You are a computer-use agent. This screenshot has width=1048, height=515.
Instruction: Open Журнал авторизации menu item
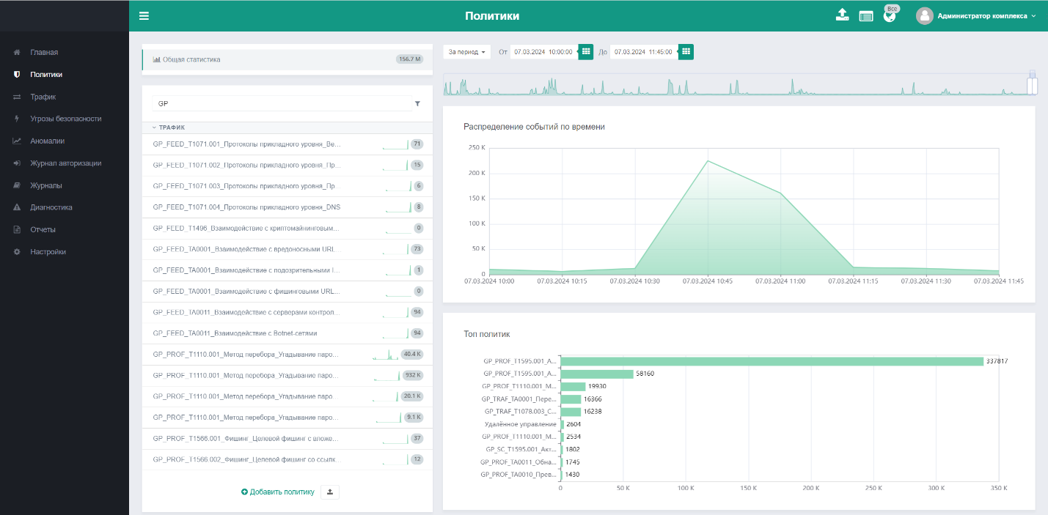[65, 163]
